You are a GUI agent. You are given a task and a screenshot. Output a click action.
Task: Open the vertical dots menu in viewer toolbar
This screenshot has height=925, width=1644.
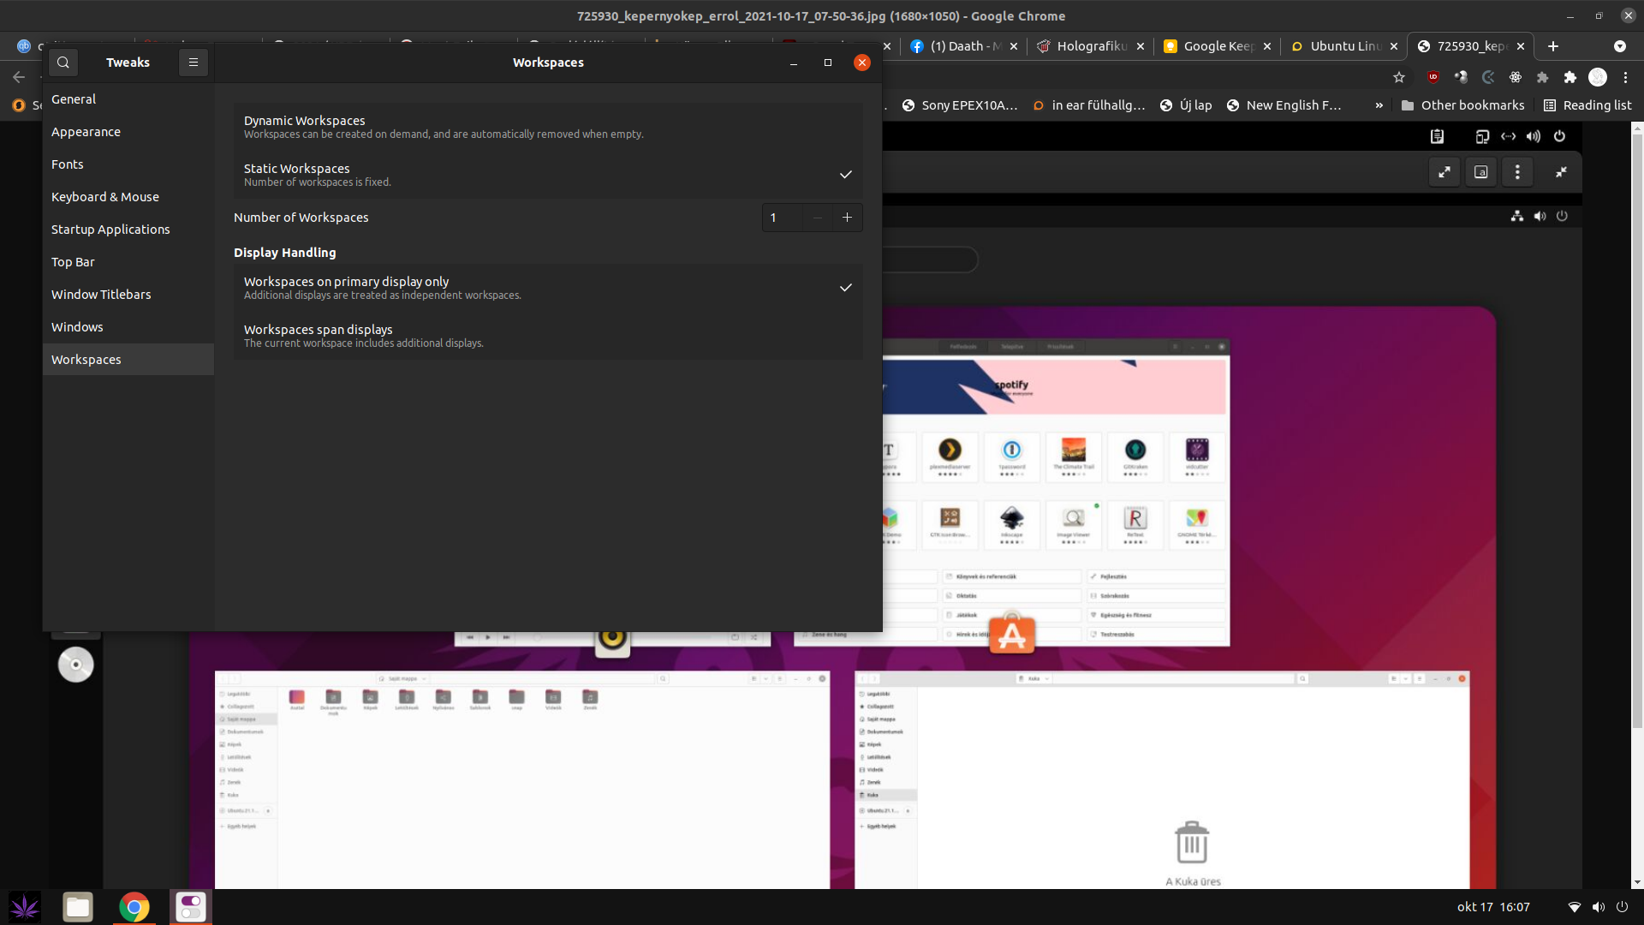click(x=1517, y=172)
